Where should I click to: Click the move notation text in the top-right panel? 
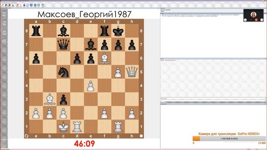tap(200, 15)
